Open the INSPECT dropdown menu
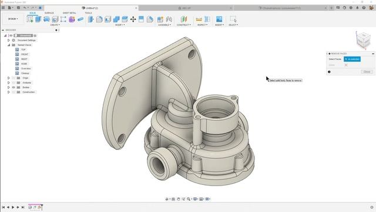The height and width of the screenshot is (212, 376). click(x=202, y=25)
